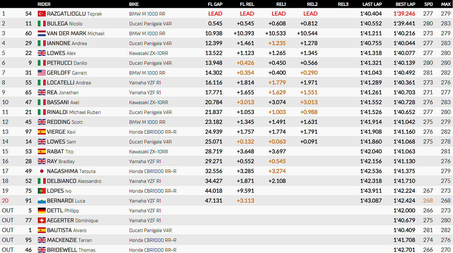Click the Turkish flag beside Razgatlioglu
This screenshot has height=253, width=453.
(x=42, y=14)
